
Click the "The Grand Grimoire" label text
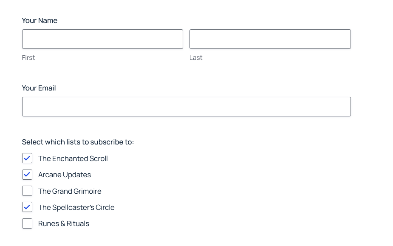coord(70,191)
